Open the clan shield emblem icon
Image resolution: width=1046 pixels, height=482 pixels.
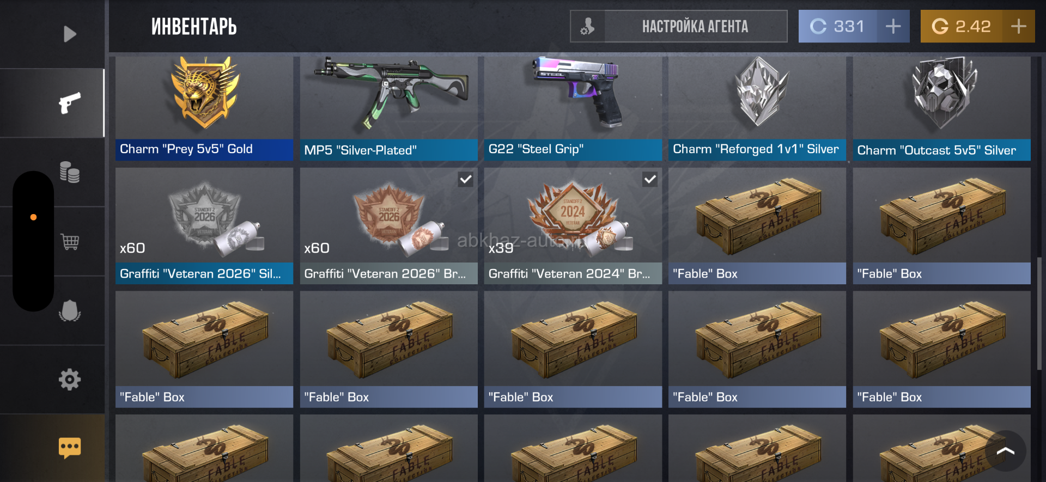click(x=70, y=310)
